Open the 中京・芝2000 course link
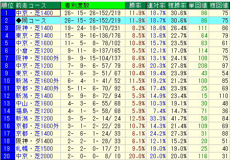This screenshot has height=160, width=230. pyautogui.click(x=34, y=156)
